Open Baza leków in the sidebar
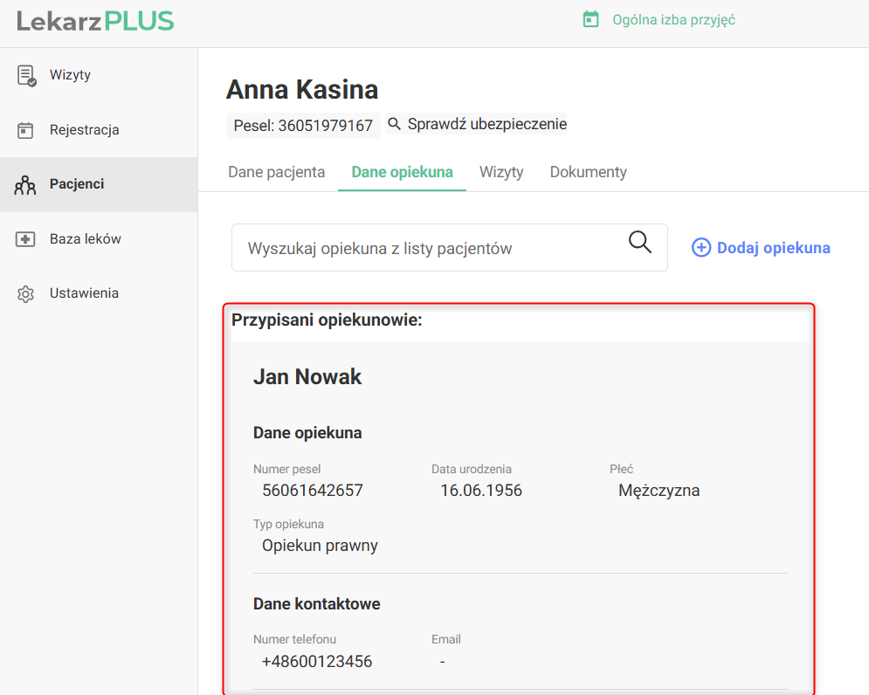Viewport: 869px width, 695px height. (85, 239)
